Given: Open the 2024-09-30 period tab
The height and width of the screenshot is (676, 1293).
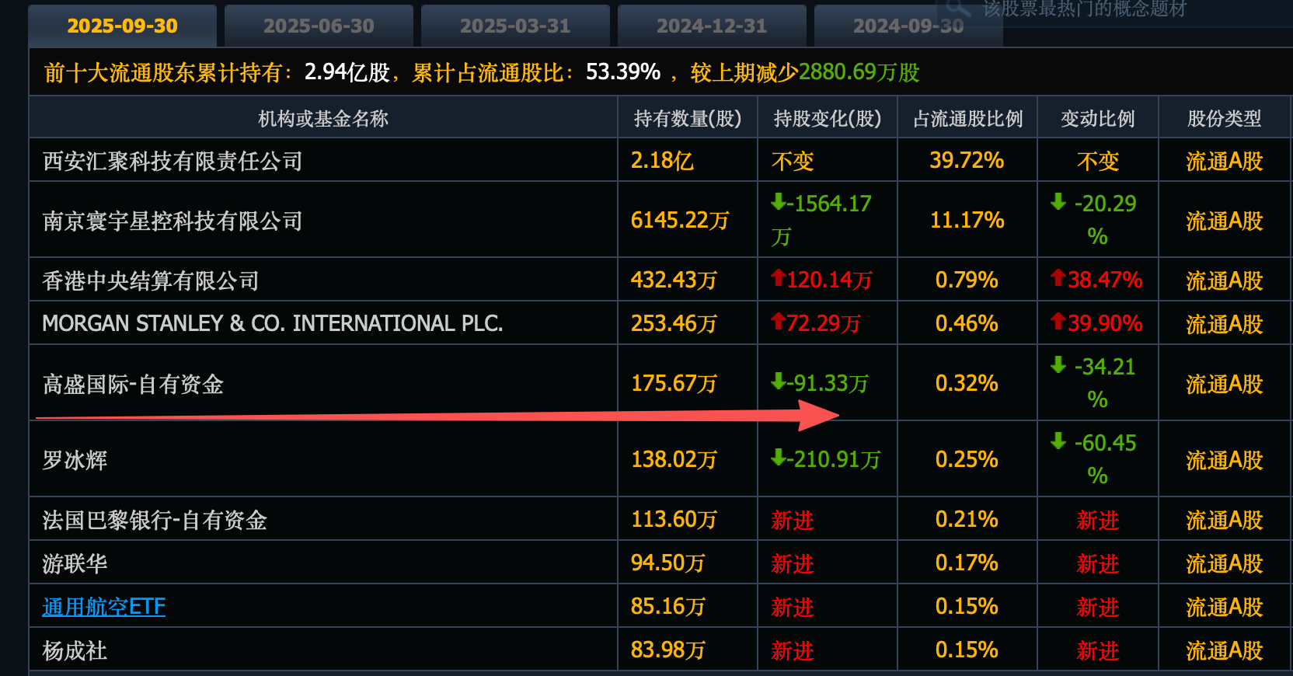Looking at the screenshot, I should point(908,26).
